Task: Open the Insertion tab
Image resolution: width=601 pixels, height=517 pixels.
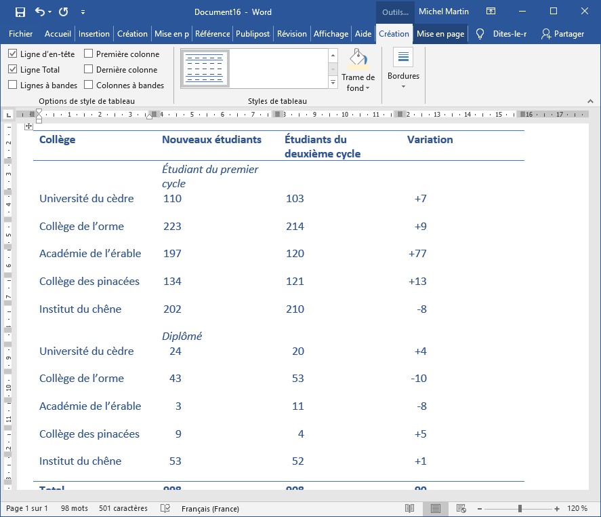Action: click(x=94, y=34)
